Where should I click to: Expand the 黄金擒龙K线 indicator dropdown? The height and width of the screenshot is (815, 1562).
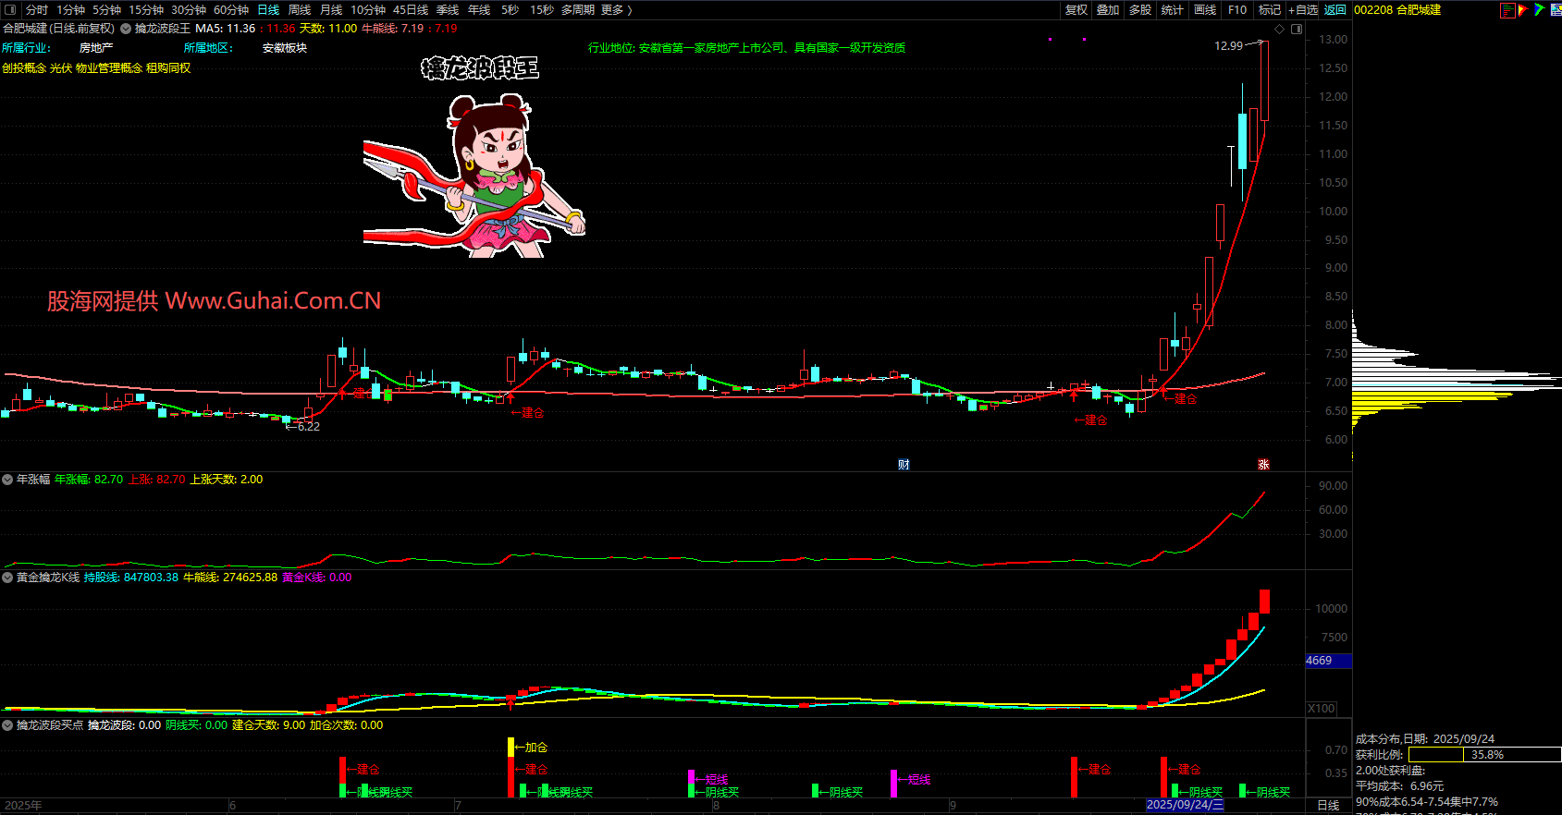(x=7, y=578)
